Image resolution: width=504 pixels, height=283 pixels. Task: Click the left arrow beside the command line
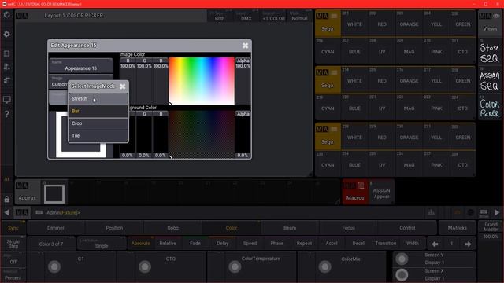click(x=7, y=212)
